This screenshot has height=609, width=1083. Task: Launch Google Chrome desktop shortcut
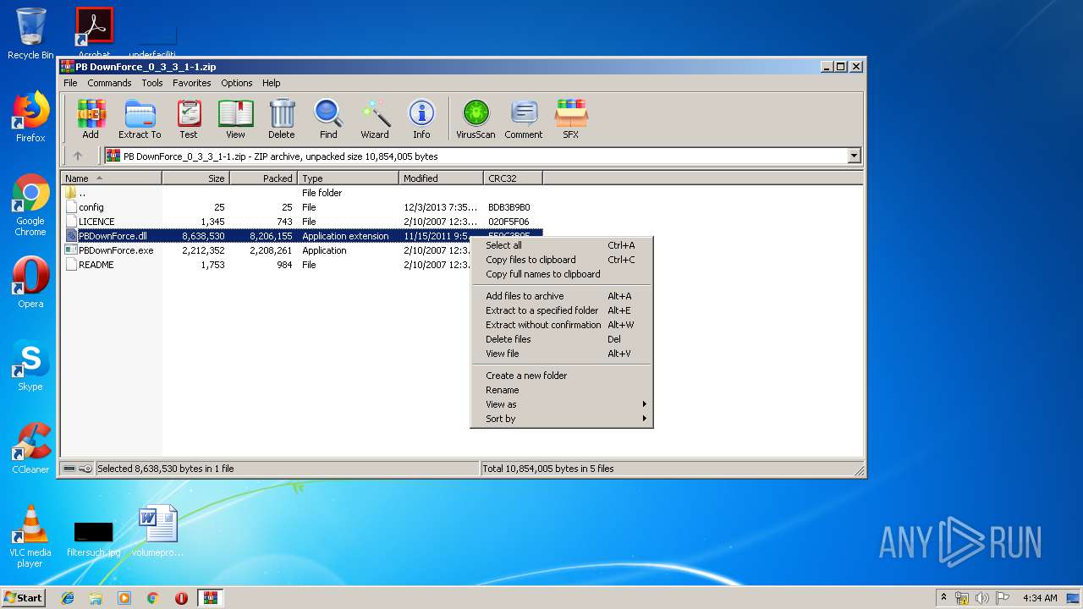tap(30, 206)
